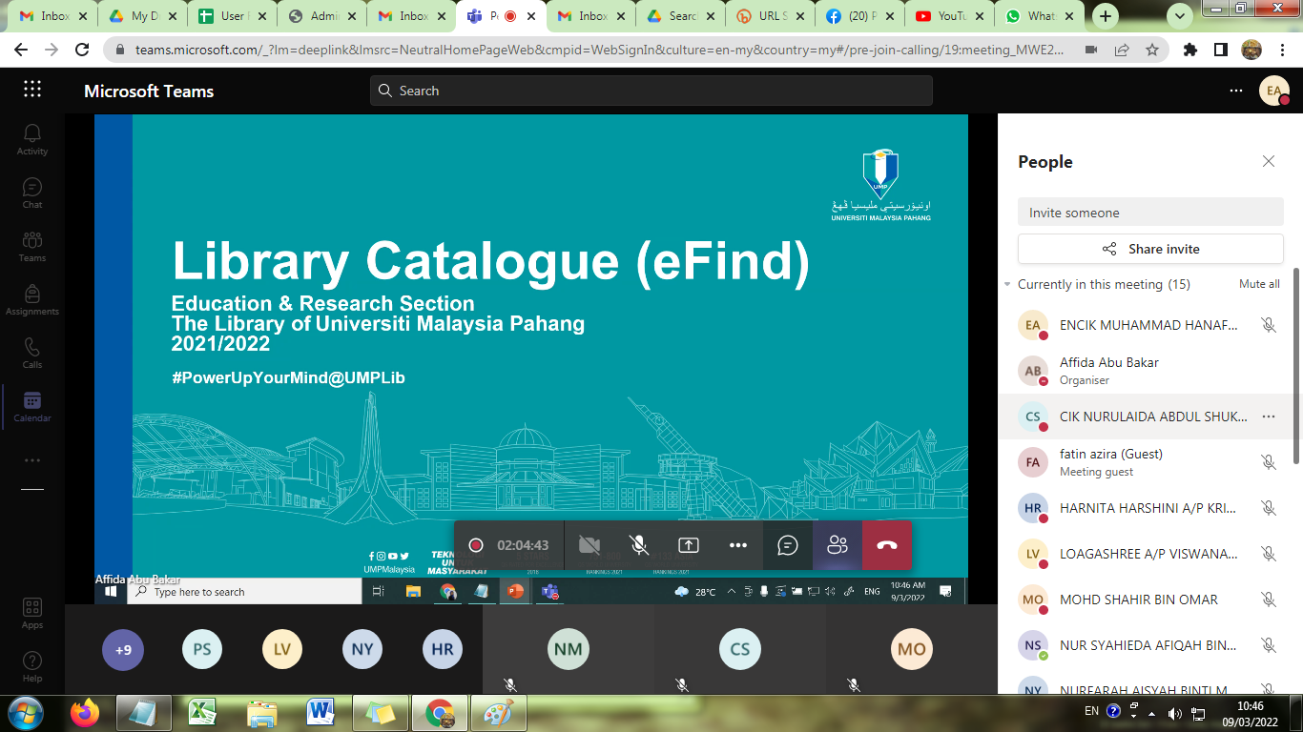Close the People panel
Image resolution: width=1303 pixels, height=732 pixels.
[1269, 162]
